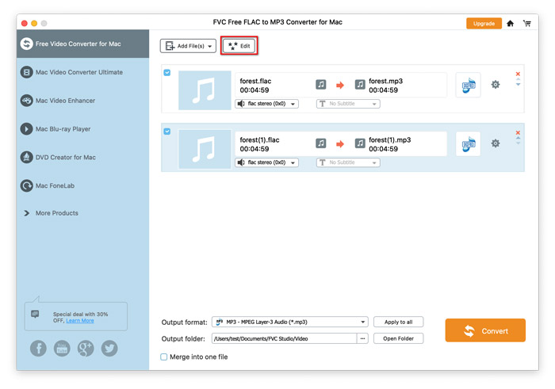Image resolution: width=555 pixels, height=389 pixels.
Task: Click Mac Video Converter Ultimate icon
Action: (x=26, y=72)
